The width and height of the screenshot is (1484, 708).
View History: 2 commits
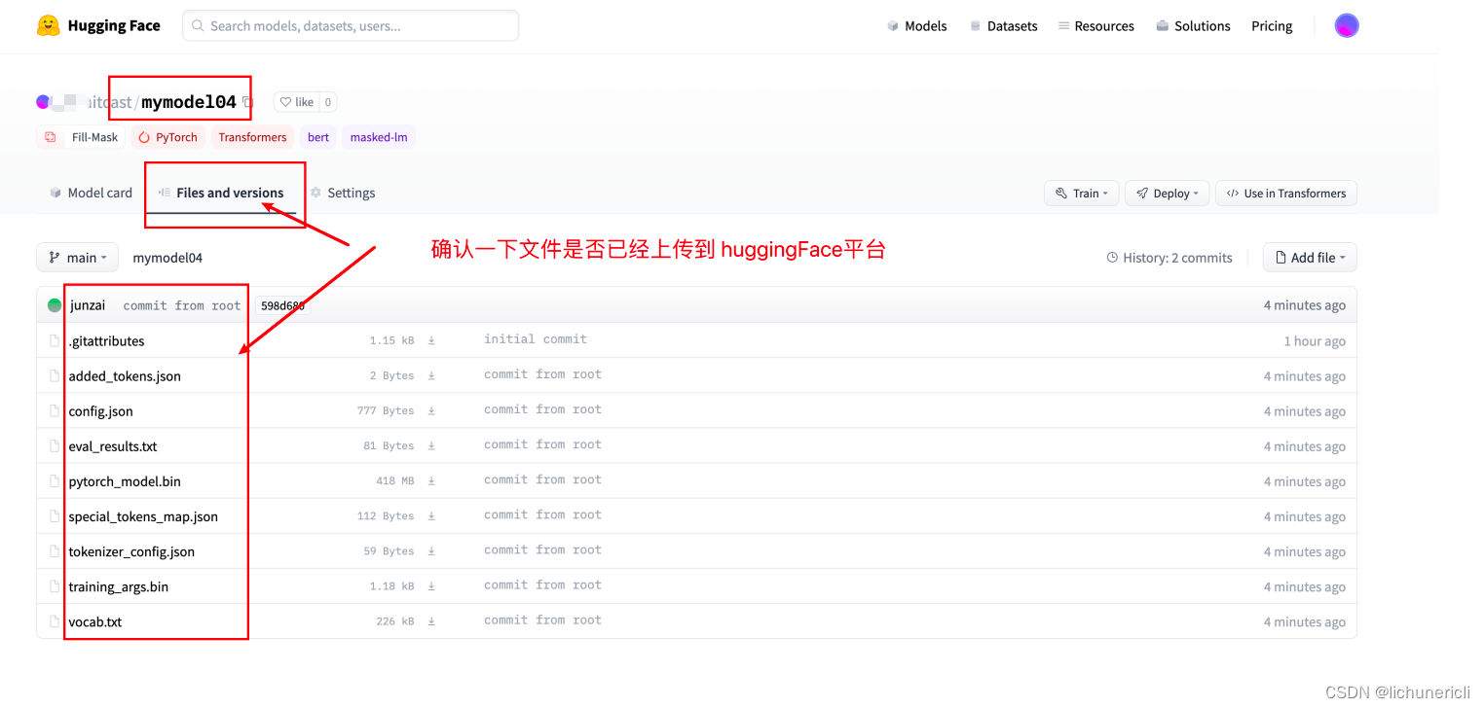tap(1169, 258)
